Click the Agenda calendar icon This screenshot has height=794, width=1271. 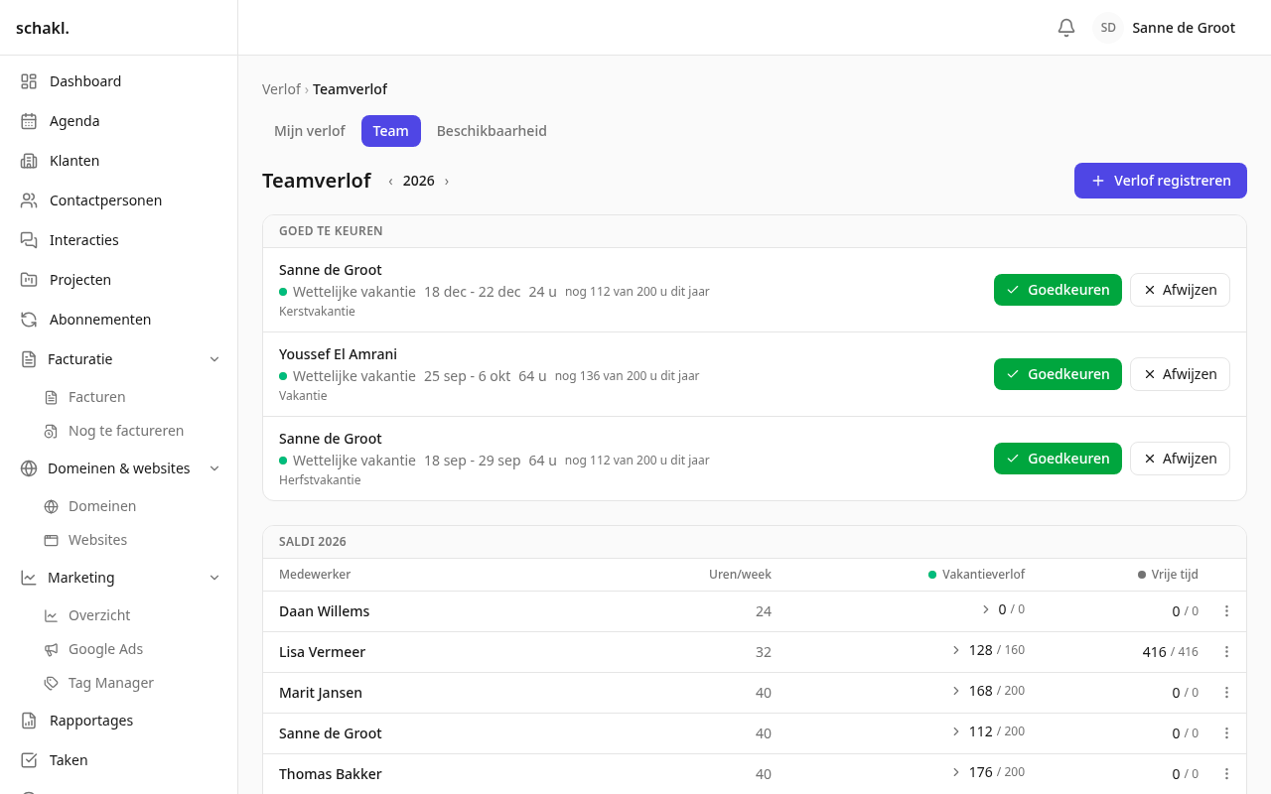29,121
